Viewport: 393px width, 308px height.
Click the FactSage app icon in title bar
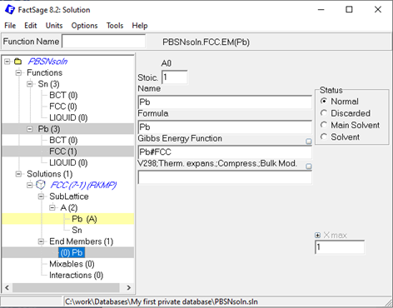coord(10,10)
